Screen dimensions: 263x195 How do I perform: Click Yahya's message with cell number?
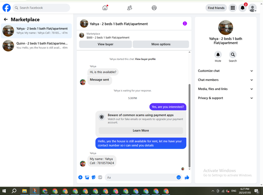[x=102, y=161]
